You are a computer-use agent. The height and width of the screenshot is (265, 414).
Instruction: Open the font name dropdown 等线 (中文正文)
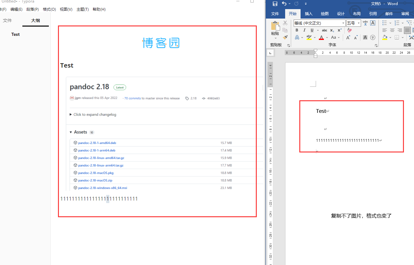pos(343,23)
